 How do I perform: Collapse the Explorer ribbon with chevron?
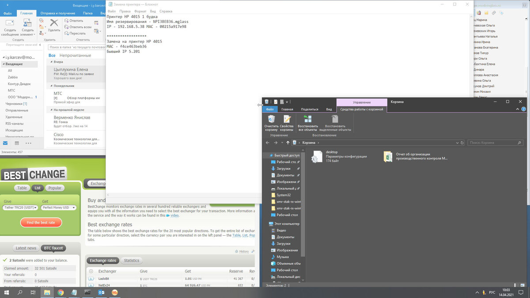[517, 109]
